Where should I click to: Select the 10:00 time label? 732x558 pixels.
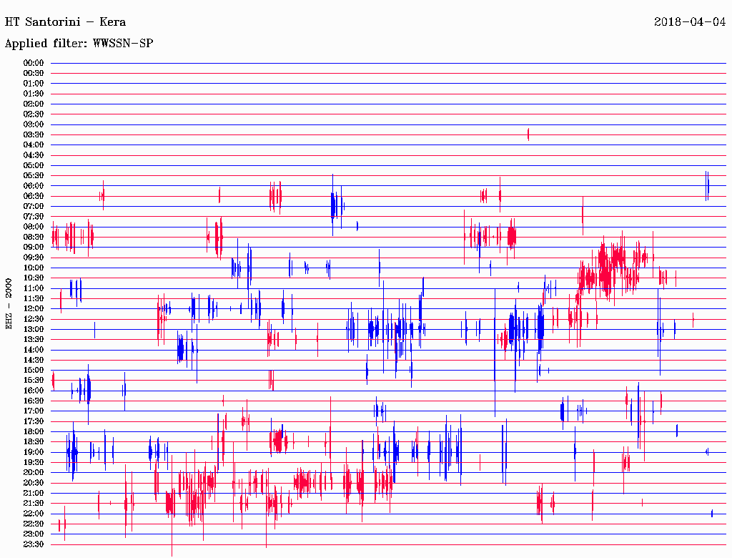34,268
